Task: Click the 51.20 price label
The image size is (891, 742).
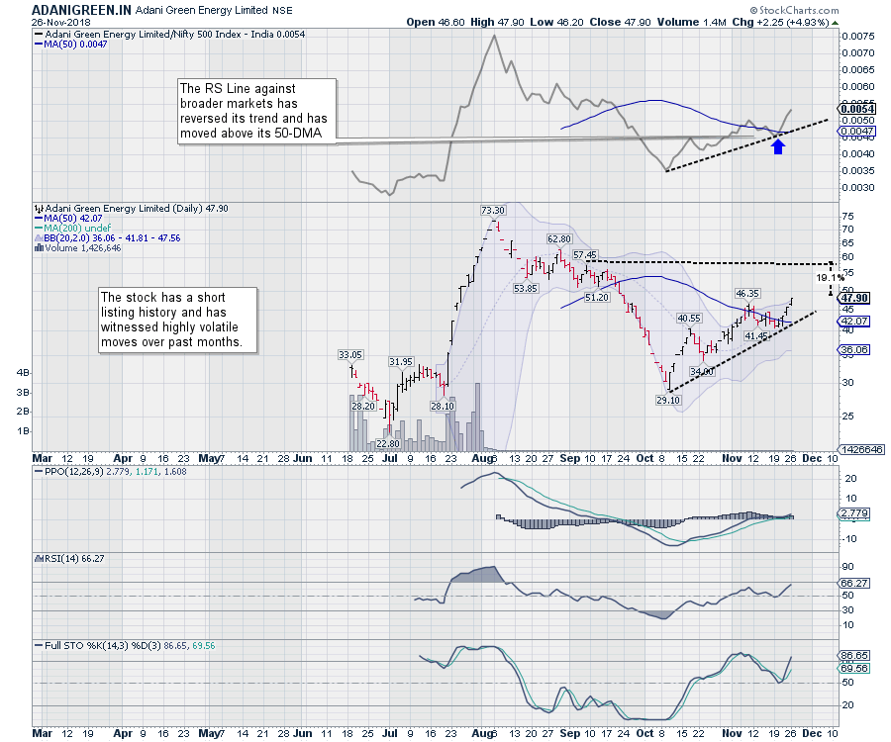Action: point(597,298)
